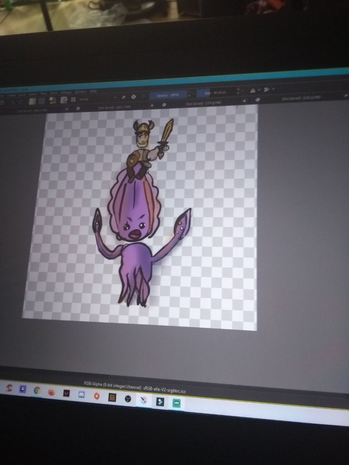The height and width of the screenshot is (465, 349).
Task: Open Filmora from the taskbar
Action: pos(159,401)
